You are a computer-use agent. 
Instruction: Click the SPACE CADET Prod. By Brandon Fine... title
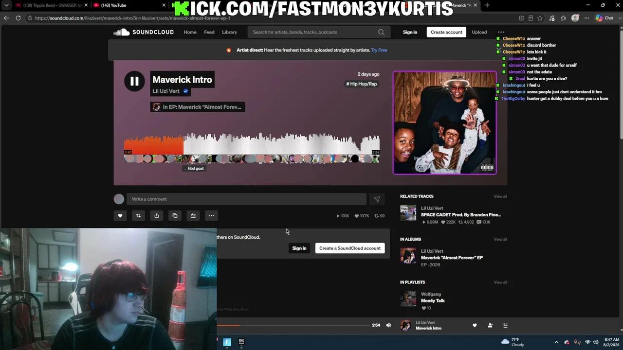click(x=461, y=215)
